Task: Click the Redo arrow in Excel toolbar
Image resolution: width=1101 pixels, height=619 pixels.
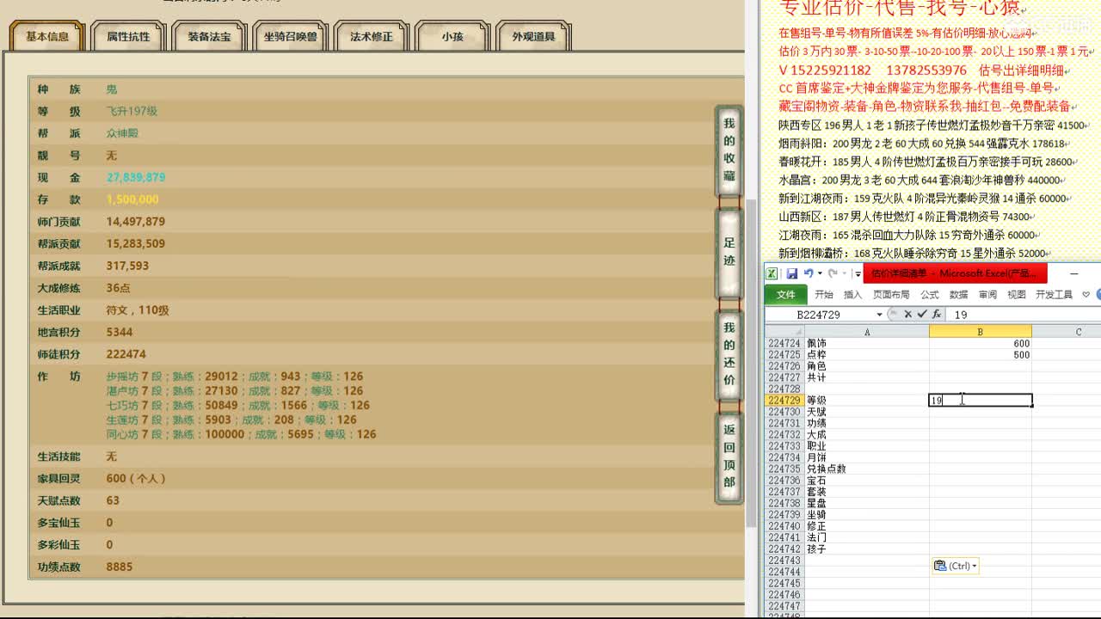Action: pos(833,273)
